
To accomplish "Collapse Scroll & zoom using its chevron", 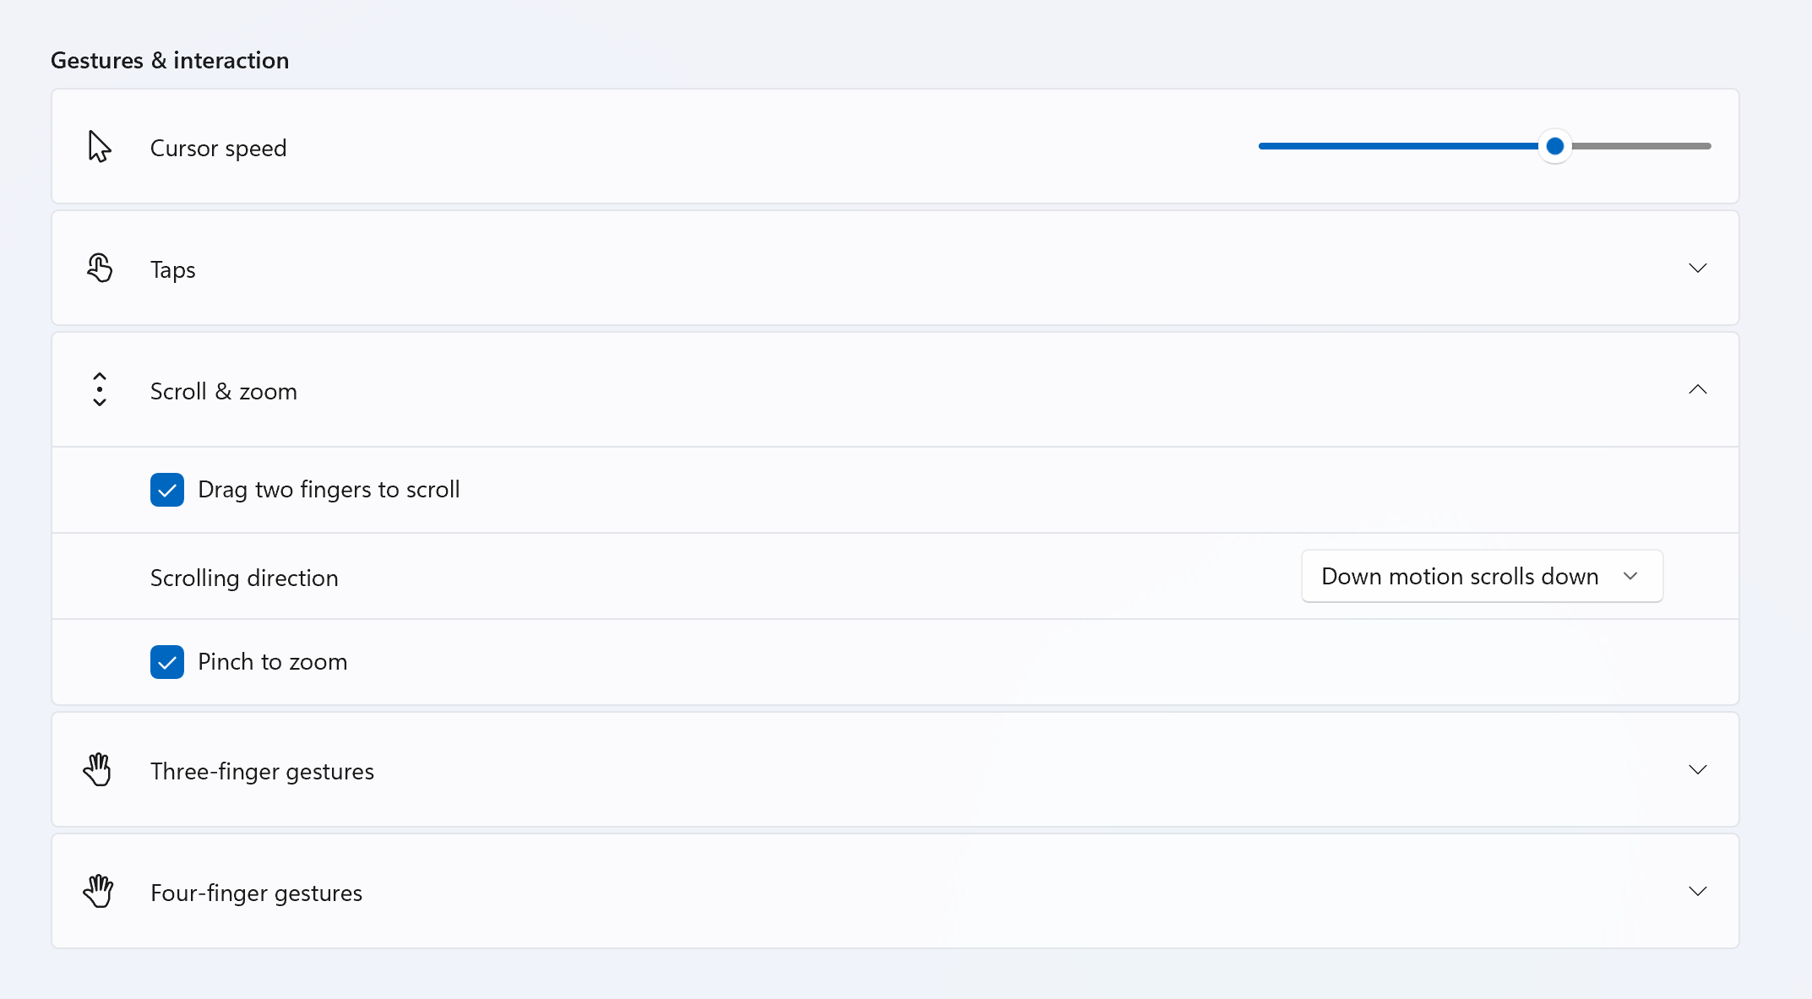I will [x=1697, y=390].
